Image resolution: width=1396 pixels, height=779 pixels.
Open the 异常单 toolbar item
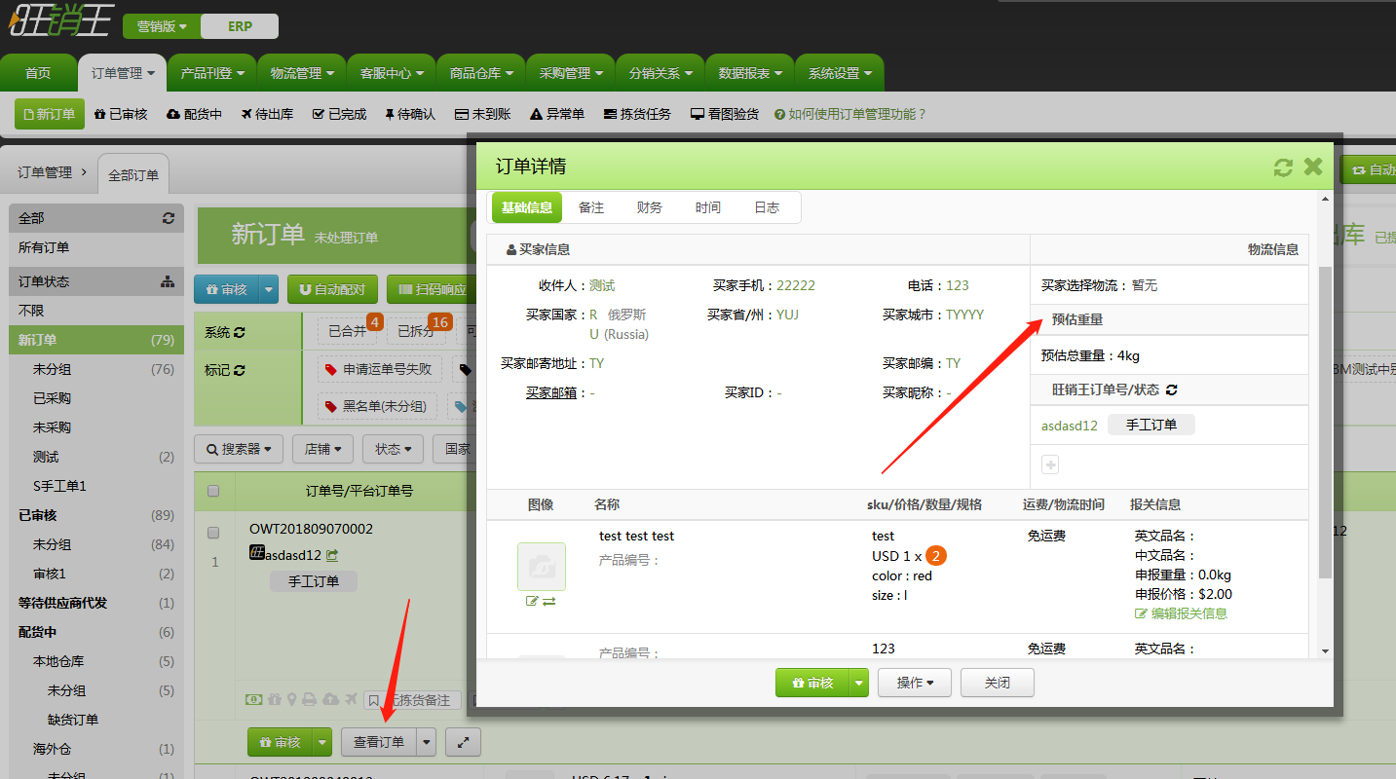point(557,114)
